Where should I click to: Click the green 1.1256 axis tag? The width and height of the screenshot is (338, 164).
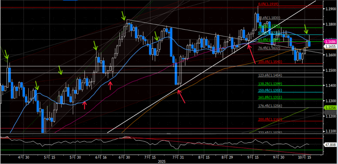coord(330,108)
